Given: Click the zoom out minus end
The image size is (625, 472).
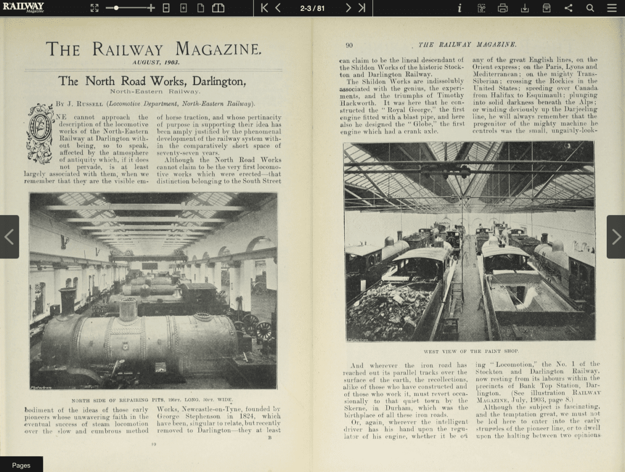Looking at the screenshot, I should point(109,8).
